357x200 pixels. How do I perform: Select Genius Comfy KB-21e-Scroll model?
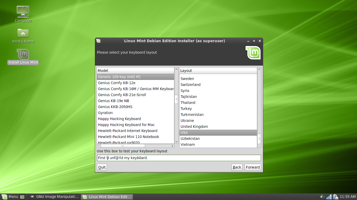(135, 95)
